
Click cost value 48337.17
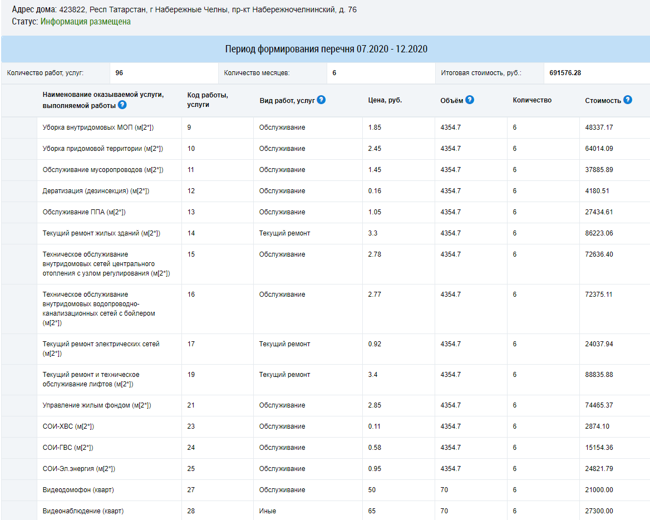point(599,127)
